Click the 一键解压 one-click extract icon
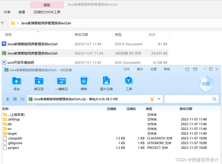This screenshot has height=164, width=222. tap(61, 81)
